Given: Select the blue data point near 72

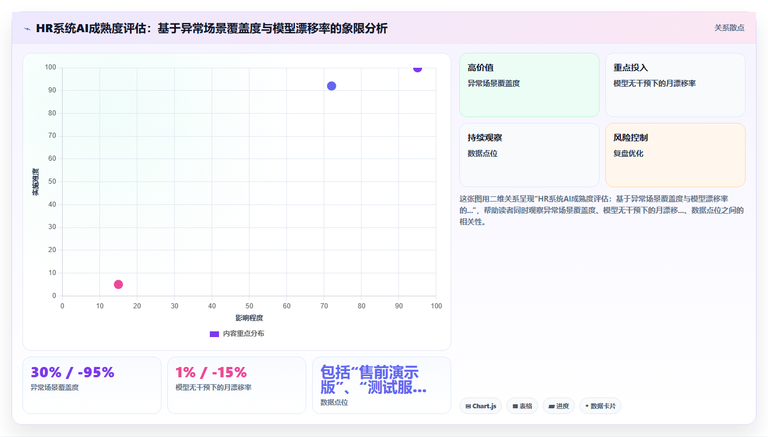Looking at the screenshot, I should [332, 86].
